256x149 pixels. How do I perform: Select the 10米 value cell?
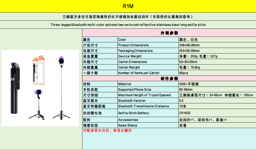[217, 106]
